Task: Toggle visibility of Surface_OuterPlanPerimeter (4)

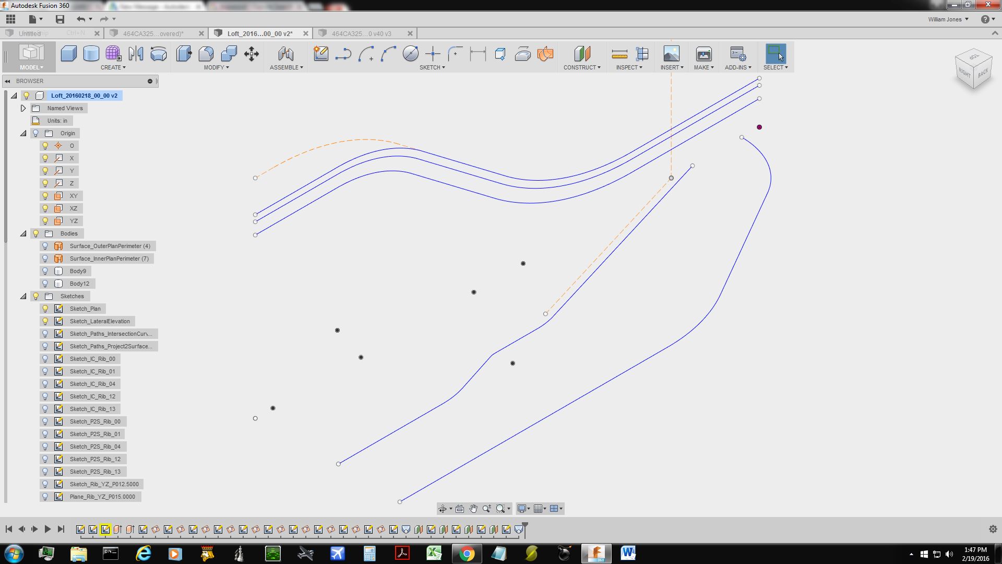Action: pos(45,246)
